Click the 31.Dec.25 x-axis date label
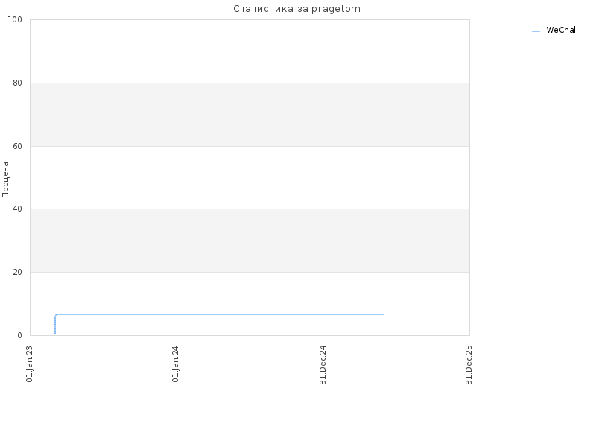 click(x=469, y=365)
